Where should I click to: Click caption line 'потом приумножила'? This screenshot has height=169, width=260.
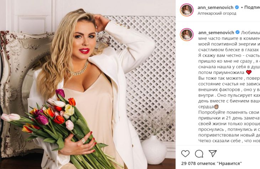(221, 73)
